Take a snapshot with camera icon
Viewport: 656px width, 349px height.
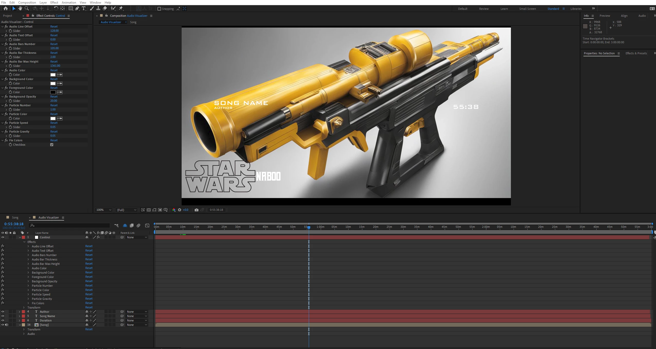click(197, 210)
